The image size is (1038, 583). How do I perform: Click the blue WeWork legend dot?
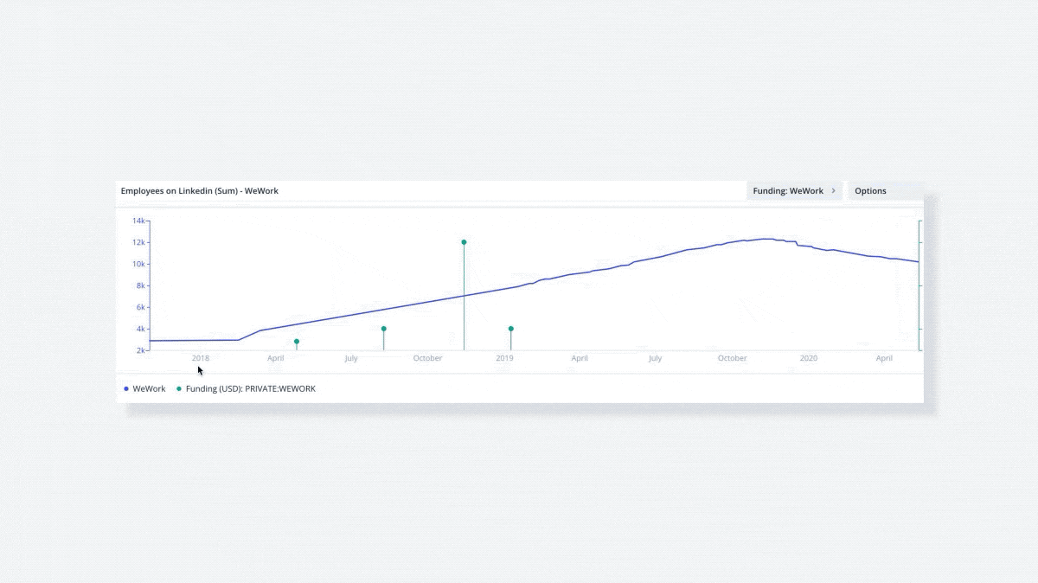126,389
